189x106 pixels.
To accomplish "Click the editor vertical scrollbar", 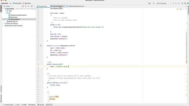I will [x=187, y=48].
